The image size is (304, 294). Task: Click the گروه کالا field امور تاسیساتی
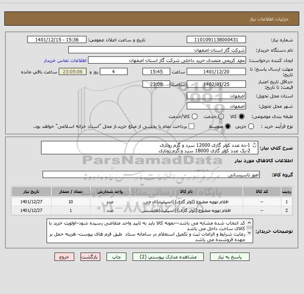[151, 174]
